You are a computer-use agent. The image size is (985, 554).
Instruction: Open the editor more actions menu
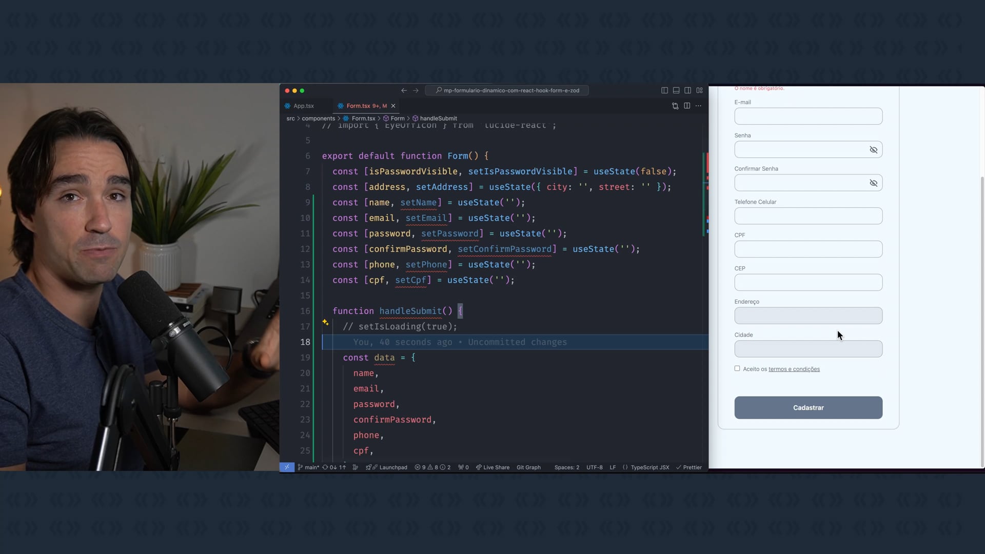[x=698, y=106]
